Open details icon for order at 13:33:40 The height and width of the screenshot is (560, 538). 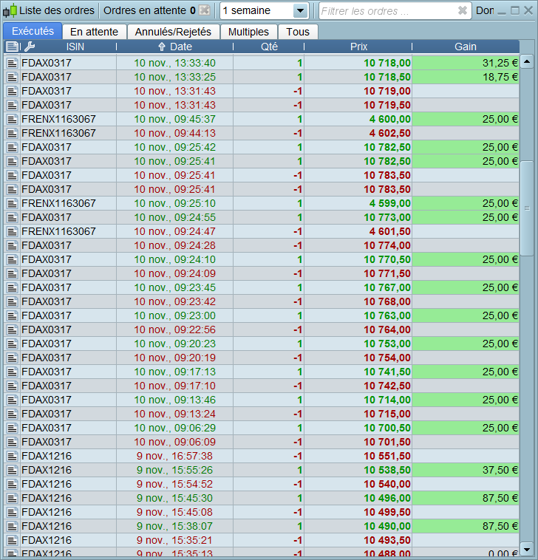click(x=12, y=64)
